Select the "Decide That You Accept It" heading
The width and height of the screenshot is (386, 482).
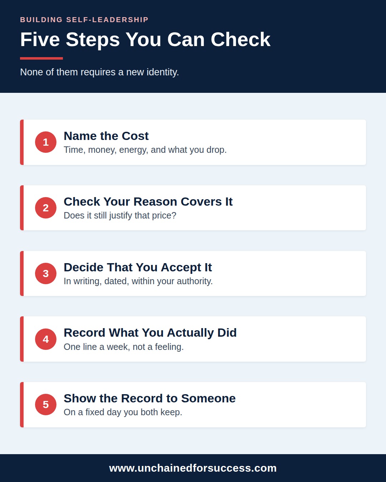(x=138, y=267)
